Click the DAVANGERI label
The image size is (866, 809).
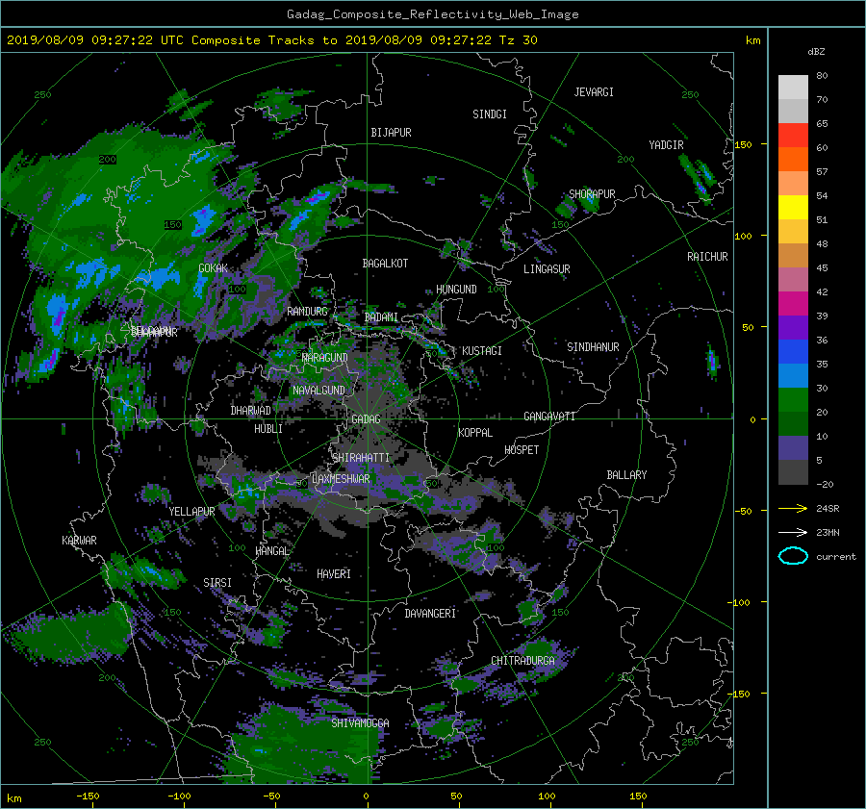click(430, 614)
